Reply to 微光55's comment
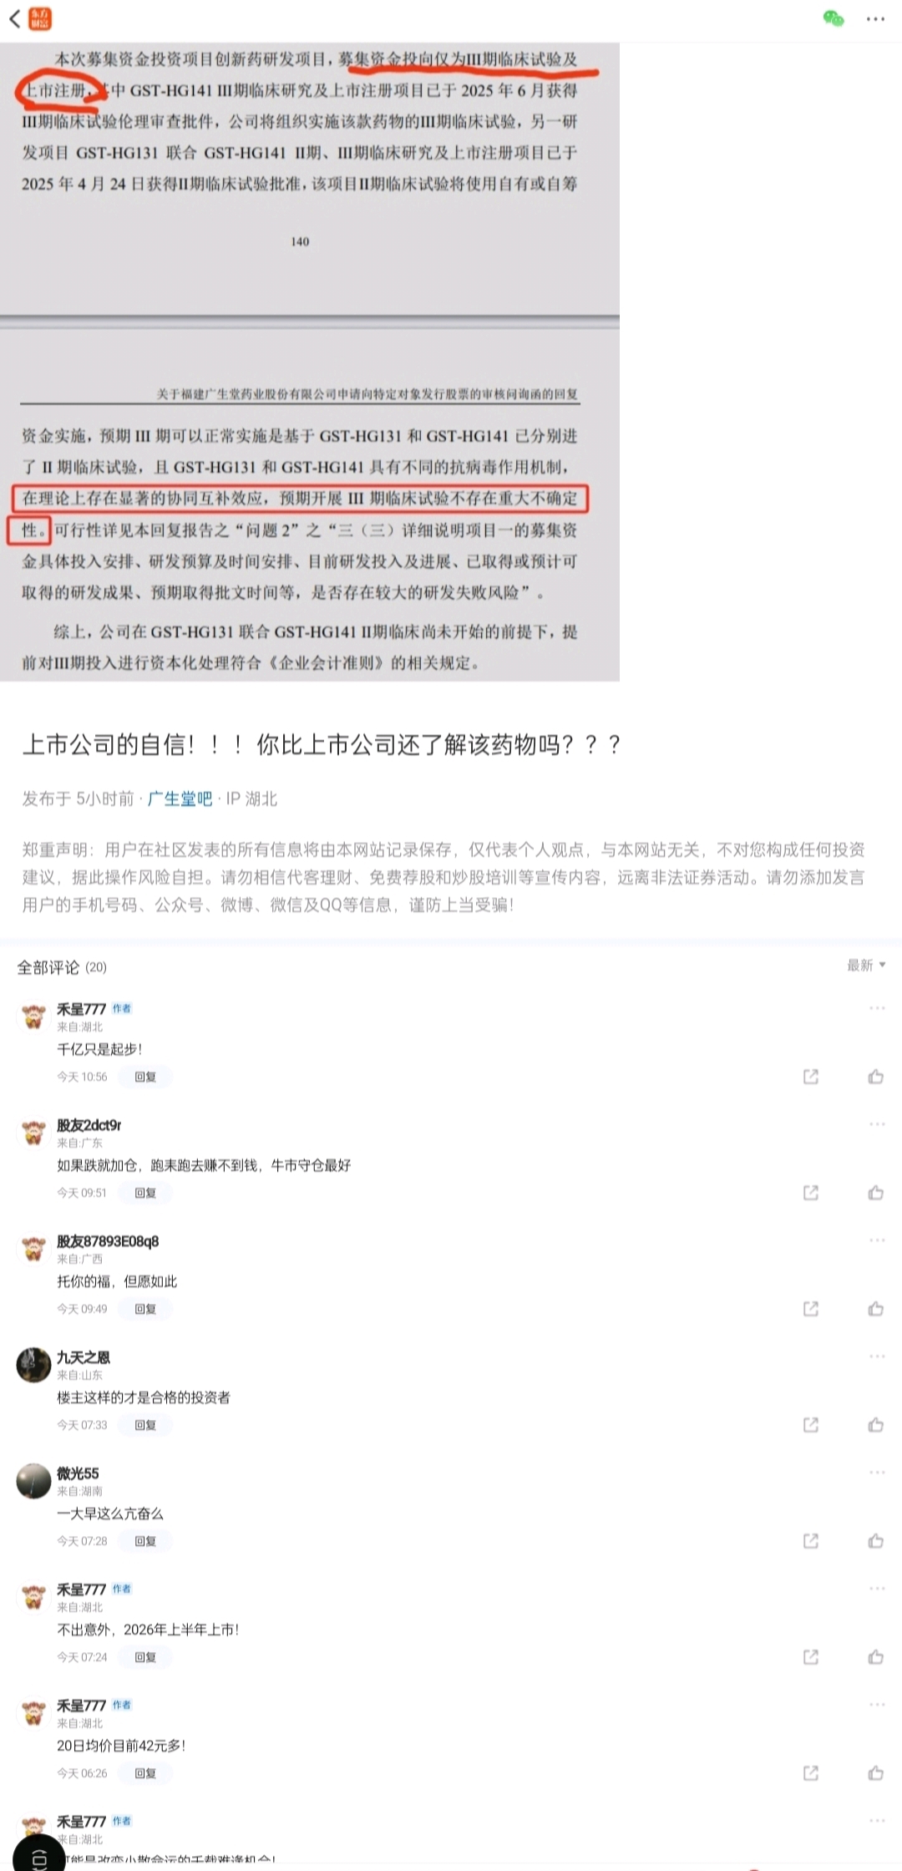Screen dimensions: 902x1871 [145, 1541]
